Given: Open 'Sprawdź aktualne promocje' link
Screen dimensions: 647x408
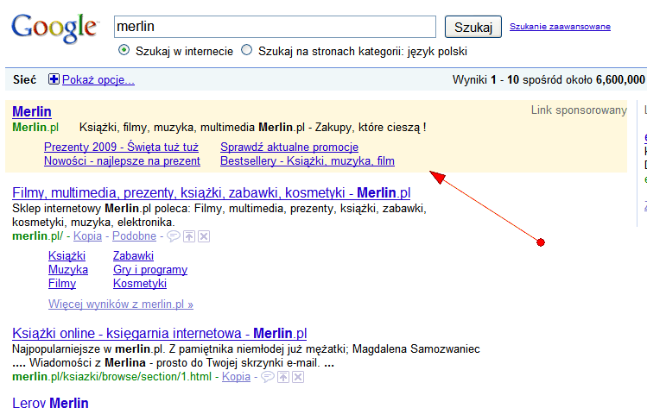Looking at the screenshot, I should 289,148.
